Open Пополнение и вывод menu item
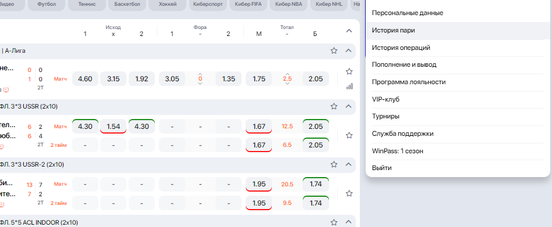 pyautogui.click(x=458, y=65)
